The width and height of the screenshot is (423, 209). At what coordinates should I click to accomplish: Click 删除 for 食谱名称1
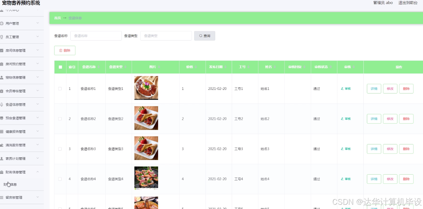point(406,89)
